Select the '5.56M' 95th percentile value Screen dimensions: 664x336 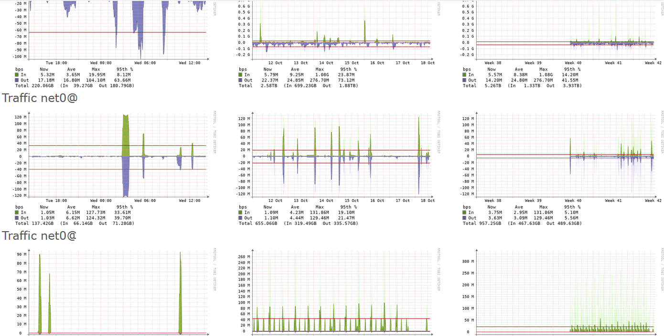[x=572, y=218]
